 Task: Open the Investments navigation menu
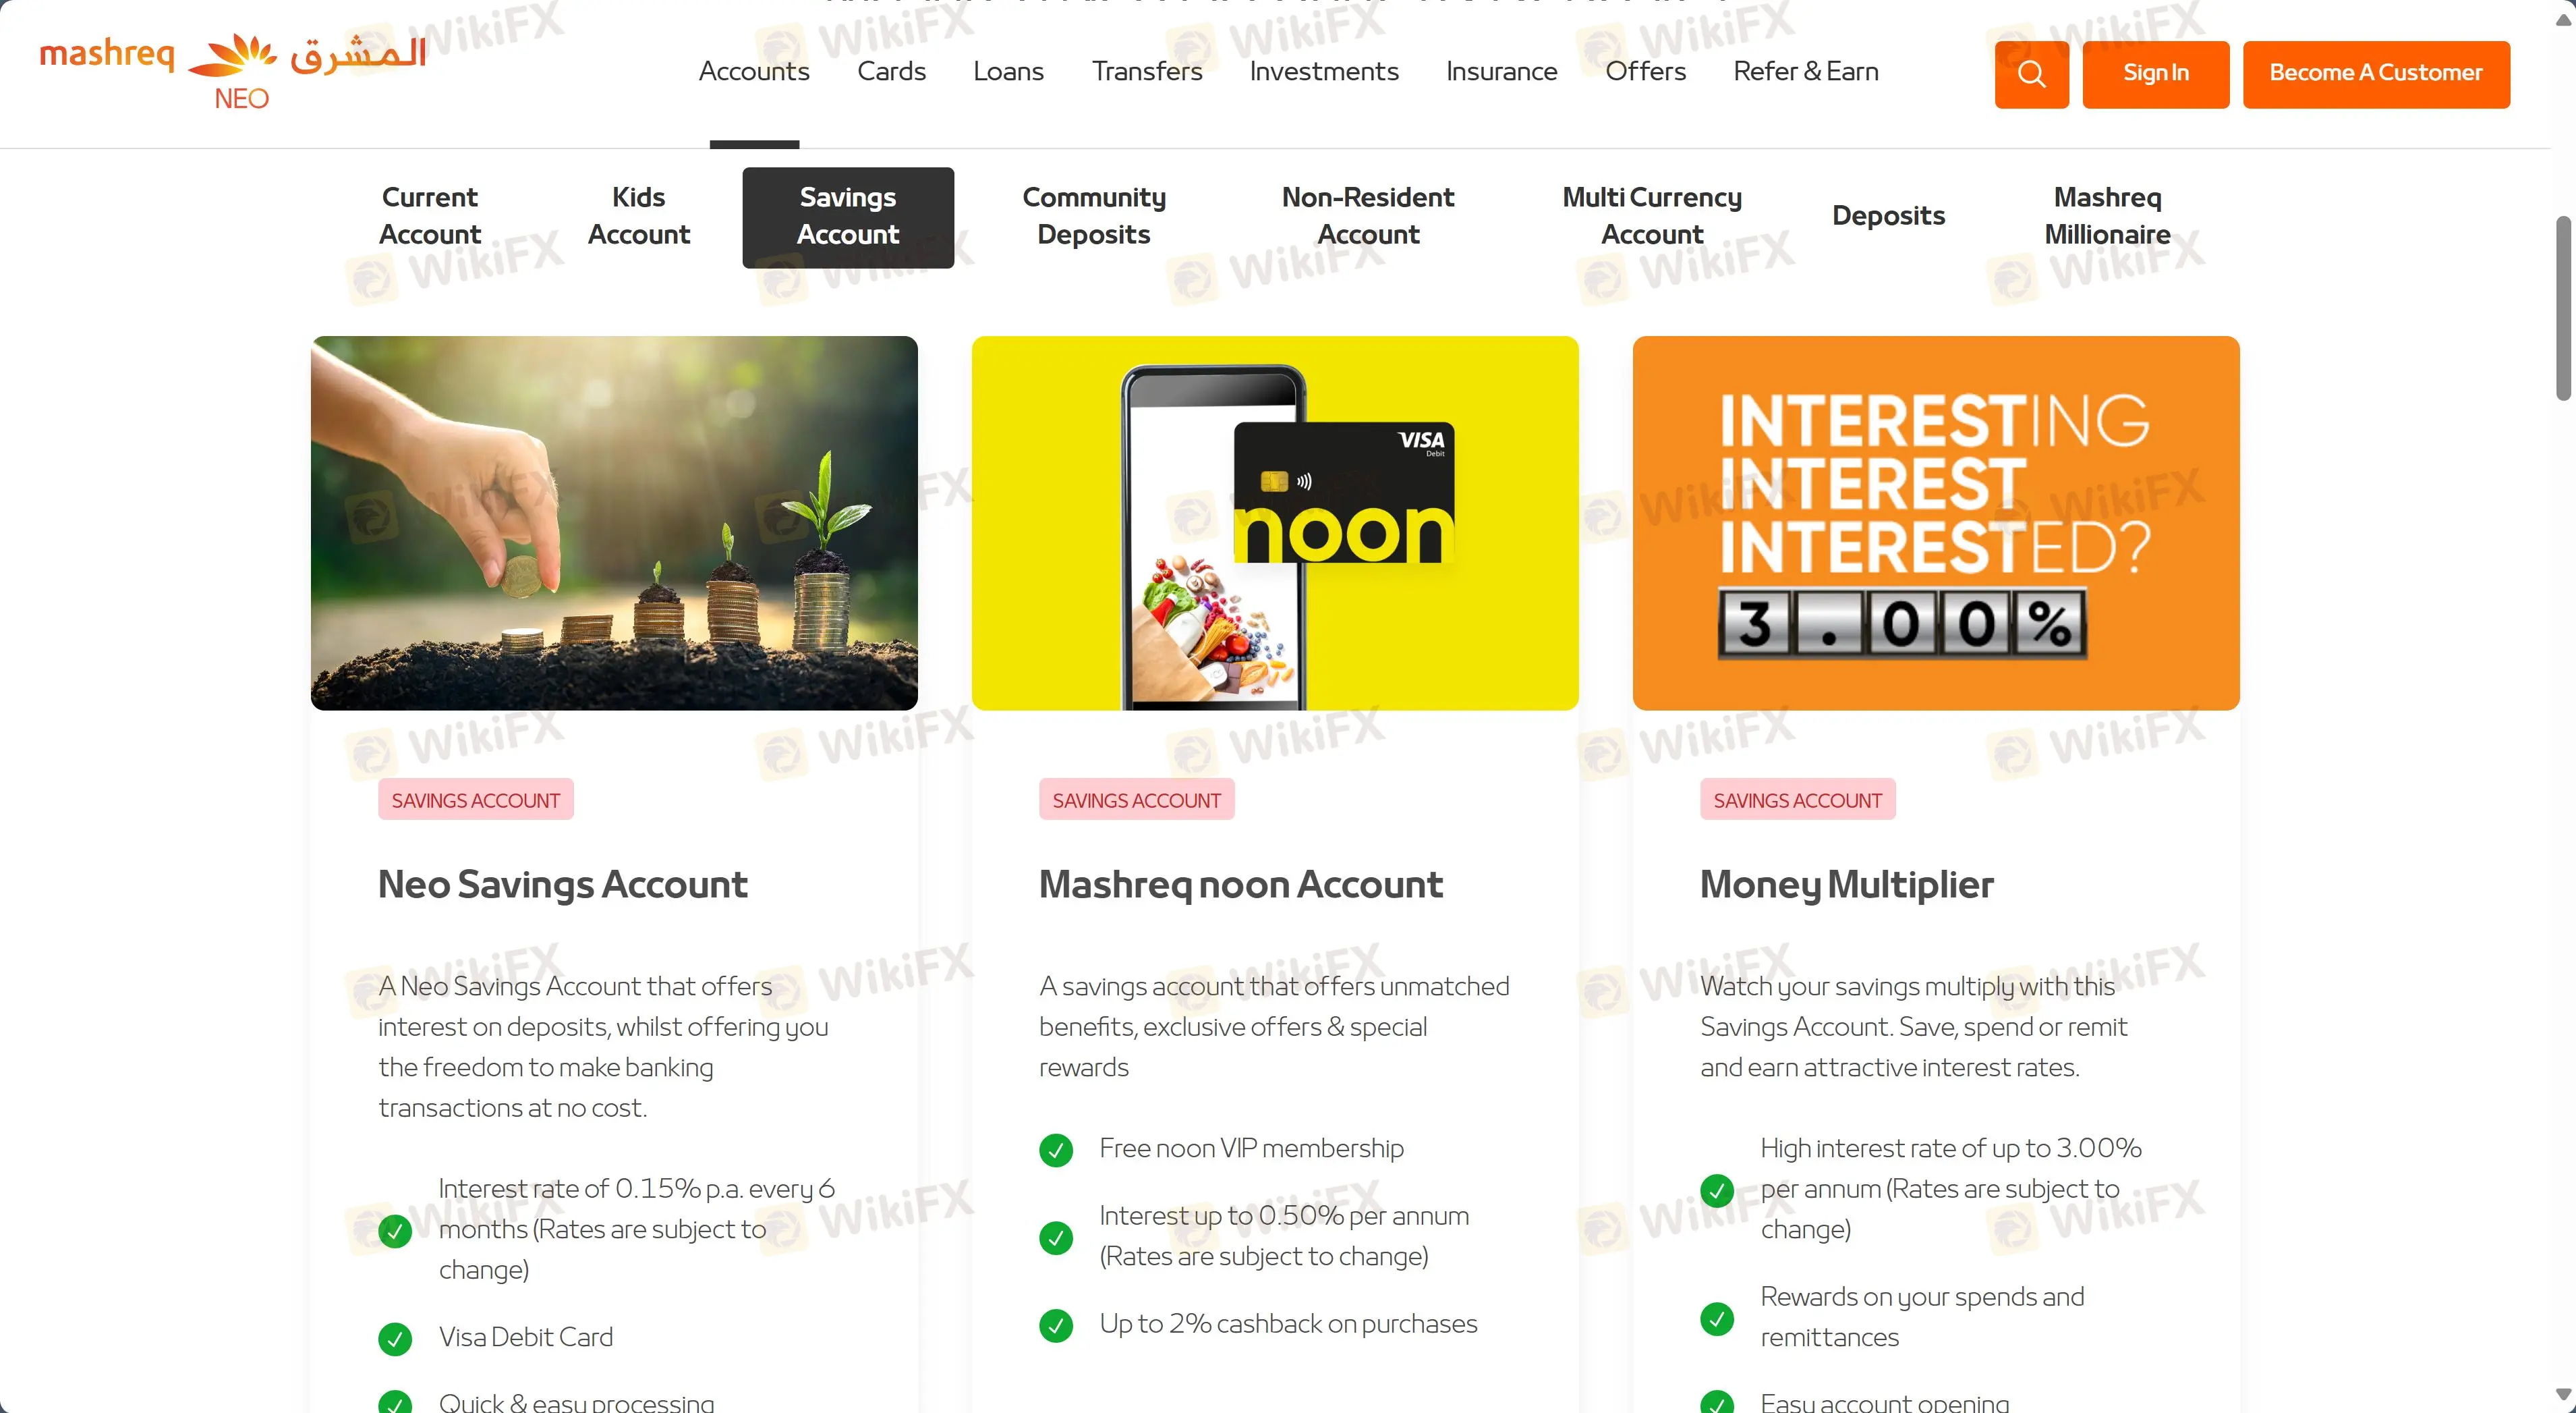(x=1324, y=72)
